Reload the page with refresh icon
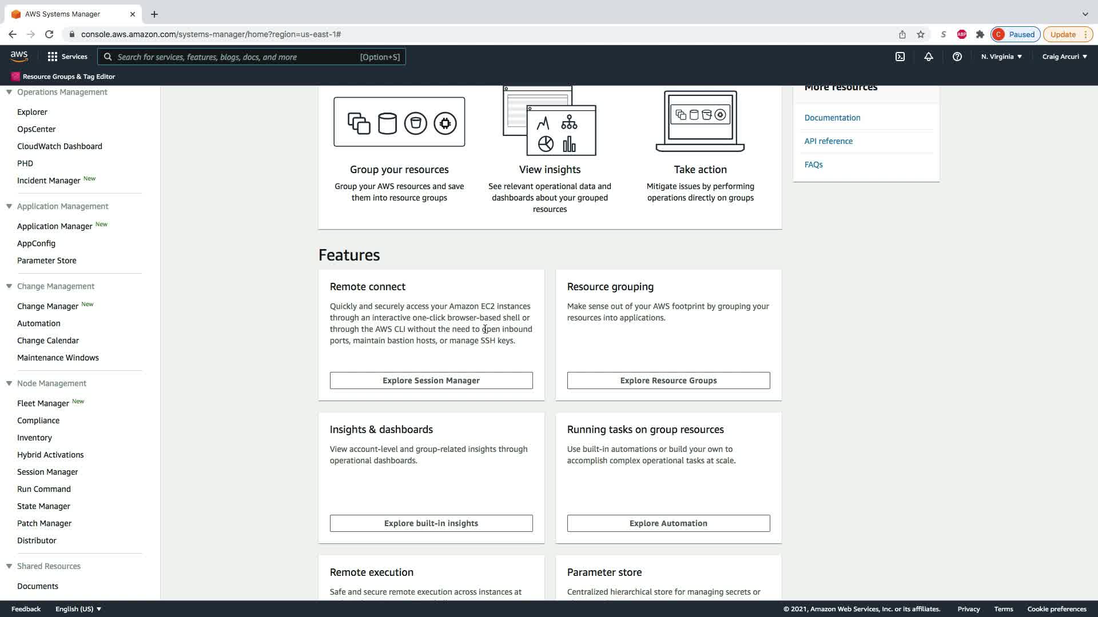1098x617 pixels. click(49, 34)
